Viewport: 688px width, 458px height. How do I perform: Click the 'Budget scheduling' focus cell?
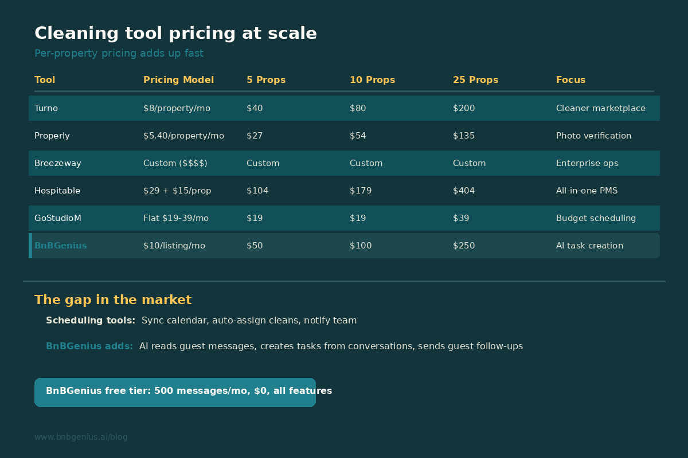click(x=596, y=218)
